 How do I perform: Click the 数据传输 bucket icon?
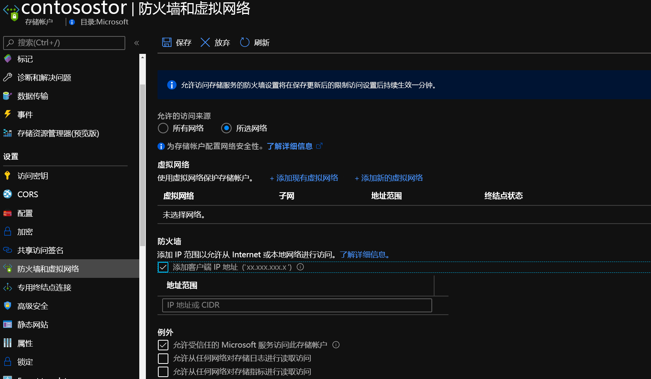pos(7,96)
